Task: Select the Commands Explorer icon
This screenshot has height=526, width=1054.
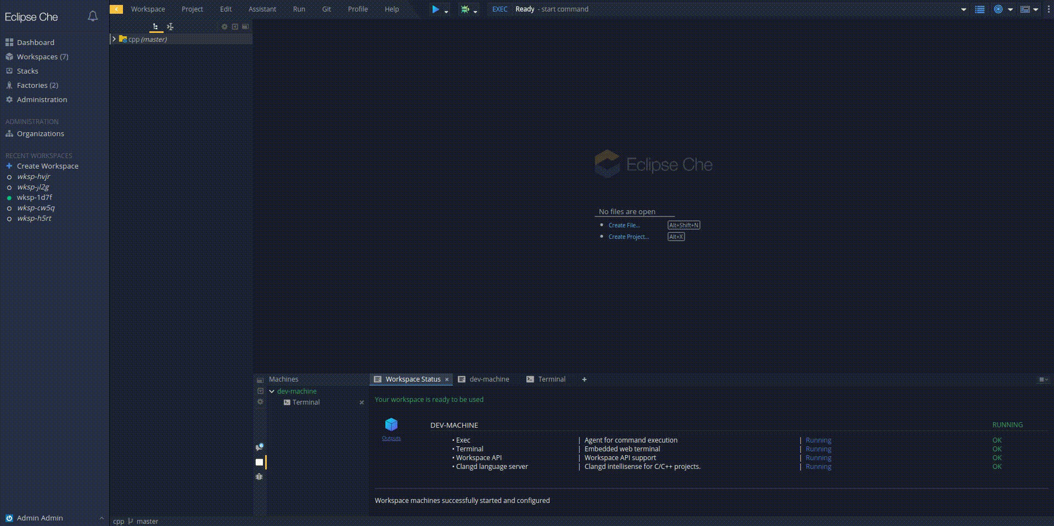Action: 170,26
